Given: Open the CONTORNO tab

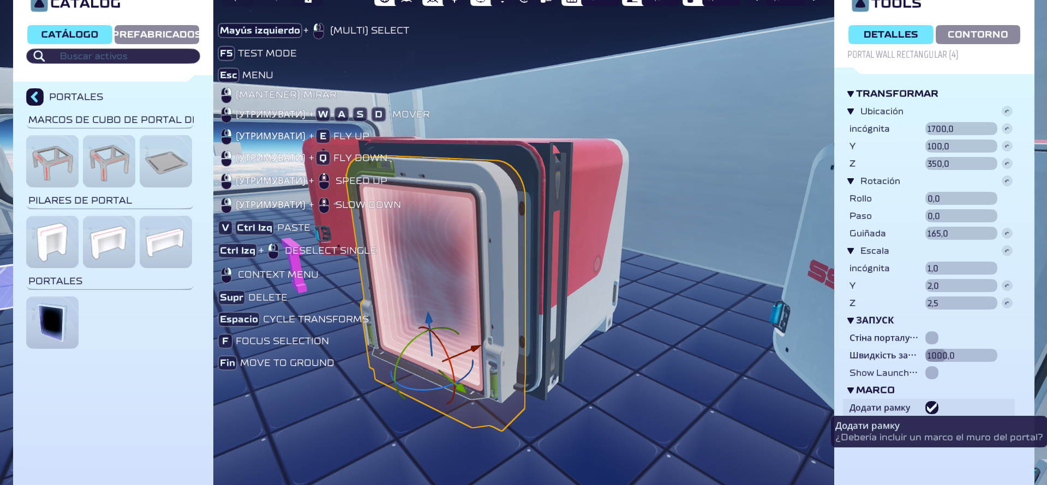Looking at the screenshot, I should 977,34.
